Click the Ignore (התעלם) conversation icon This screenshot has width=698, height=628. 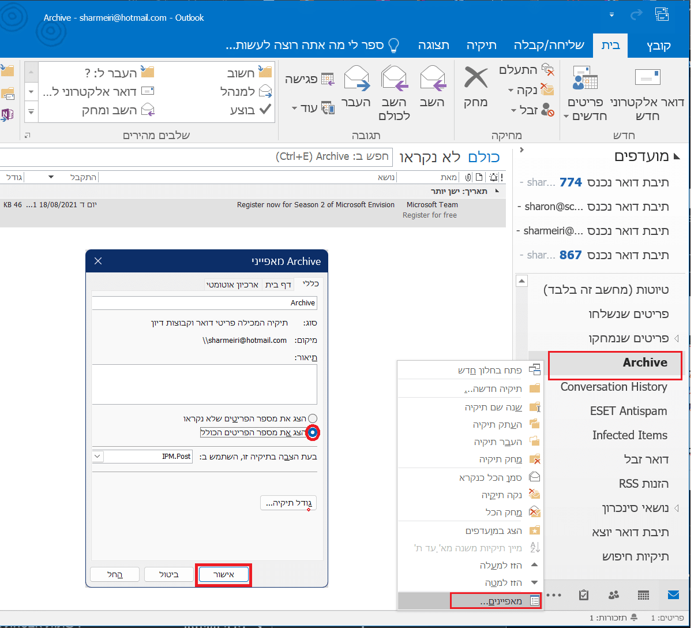pyautogui.click(x=547, y=70)
